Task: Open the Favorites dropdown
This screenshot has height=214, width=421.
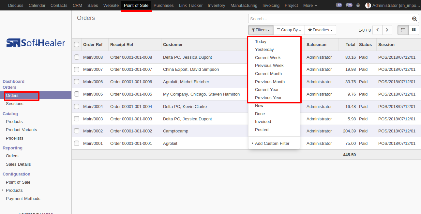Action: (320, 30)
